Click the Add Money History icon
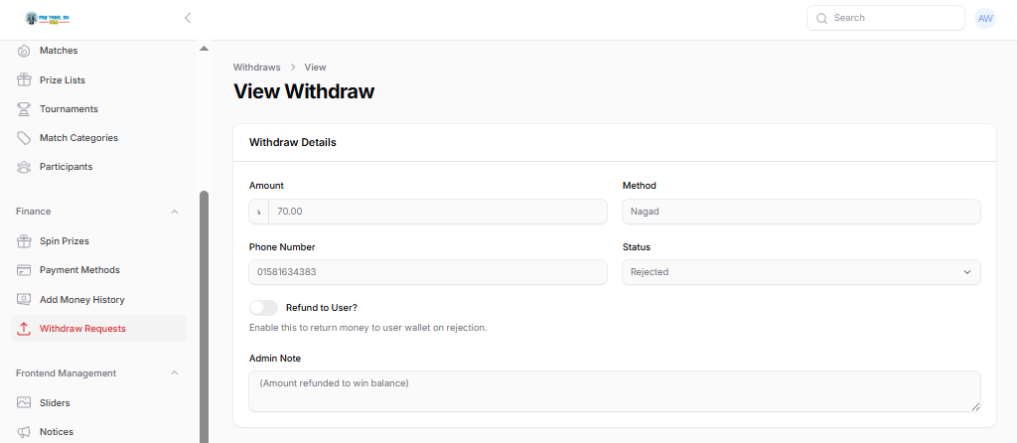The width and height of the screenshot is (1017, 443). pos(24,299)
